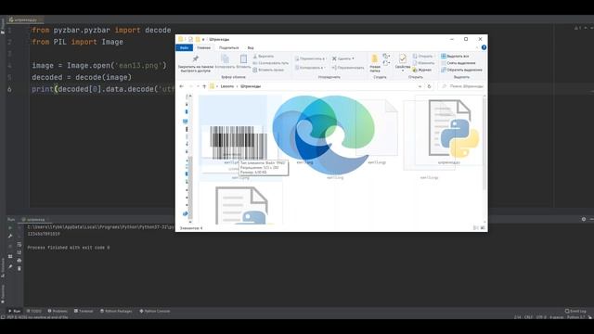Click the Explorer search field
The image size is (594, 334).
tap(462, 86)
